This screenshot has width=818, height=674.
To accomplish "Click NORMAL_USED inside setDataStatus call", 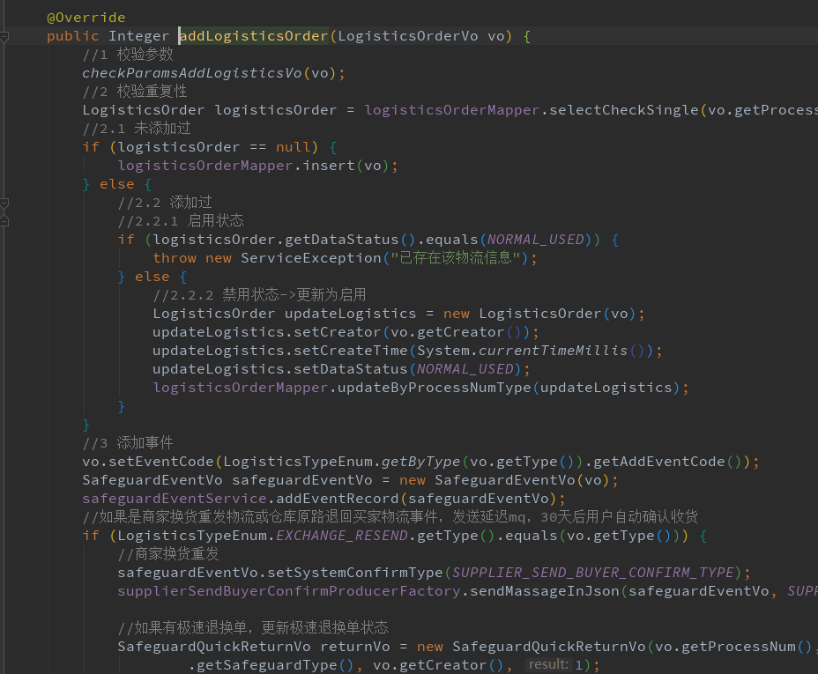I will 465,369.
